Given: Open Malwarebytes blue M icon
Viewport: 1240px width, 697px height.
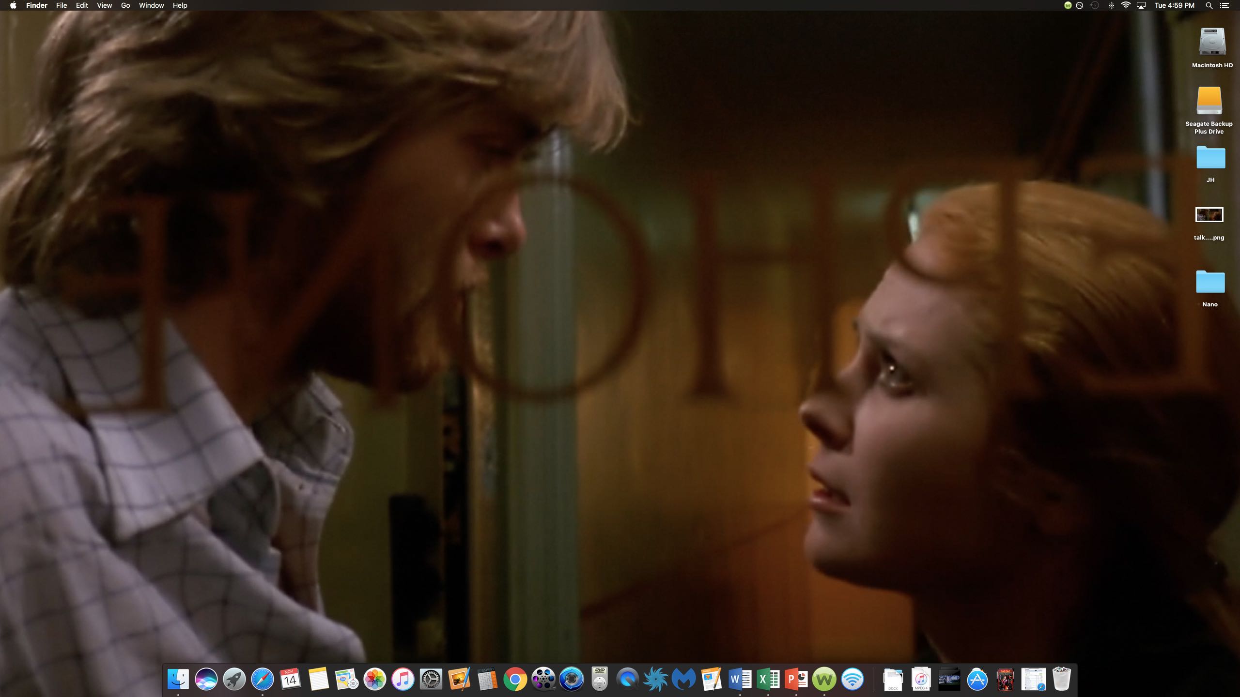Looking at the screenshot, I should pyautogui.click(x=684, y=679).
